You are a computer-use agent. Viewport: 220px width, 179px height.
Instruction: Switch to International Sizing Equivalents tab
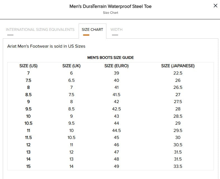click(x=40, y=29)
